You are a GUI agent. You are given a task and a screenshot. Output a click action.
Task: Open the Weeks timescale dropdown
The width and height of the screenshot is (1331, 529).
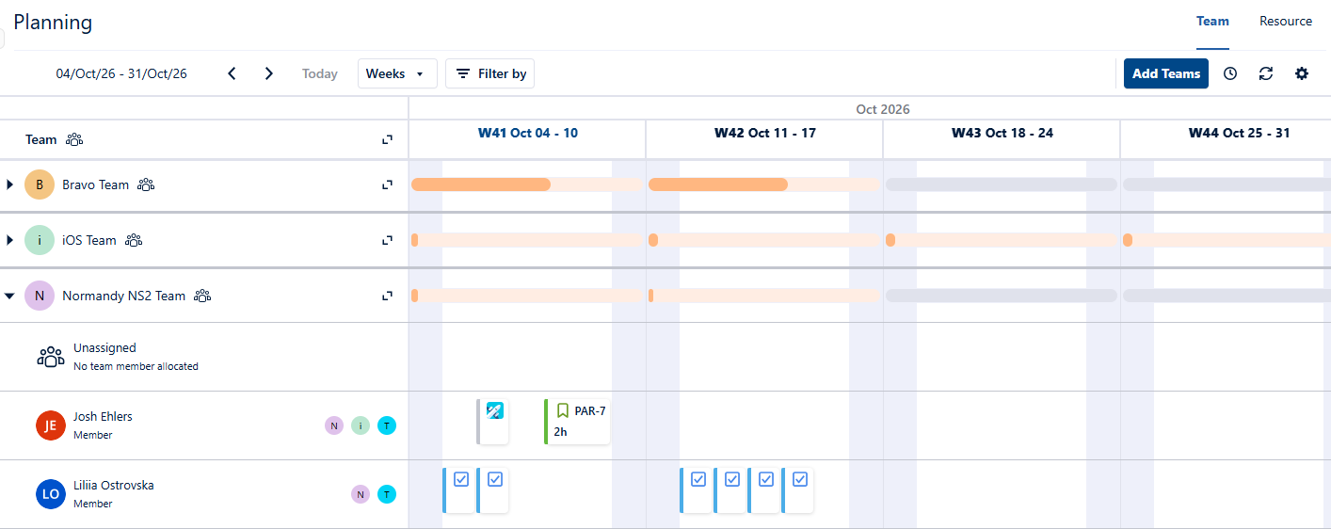(x=397, y=73)
